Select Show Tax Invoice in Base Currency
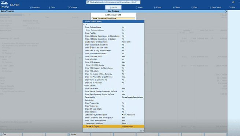This screenshot has height=136, width=240. [x=114, y=74]
